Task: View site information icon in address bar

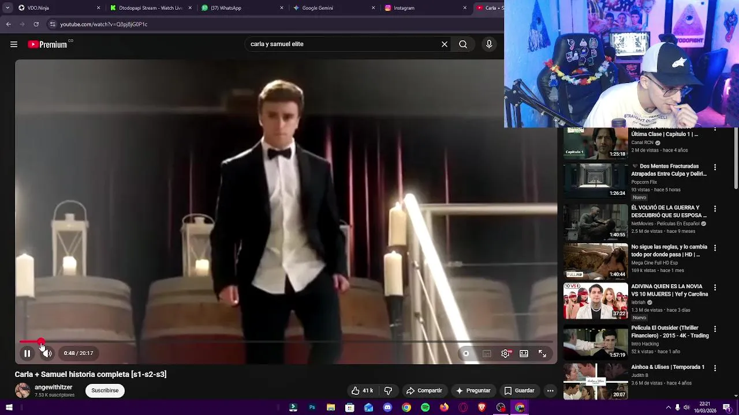Action: point(53,24)
